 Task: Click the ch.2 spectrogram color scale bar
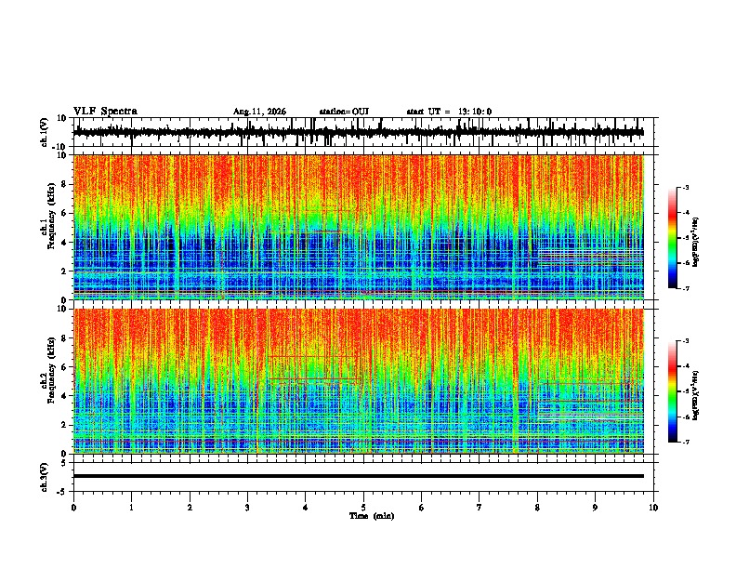pos(673,391)
